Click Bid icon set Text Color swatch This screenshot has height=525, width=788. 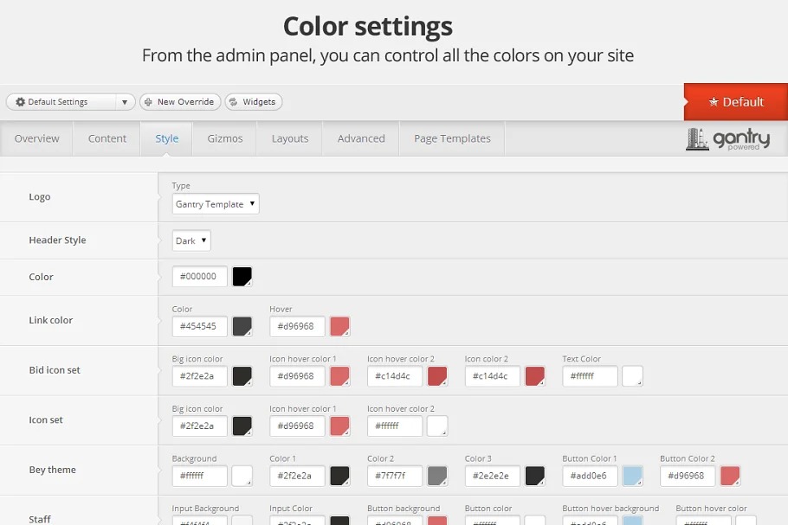click(632, 376)
